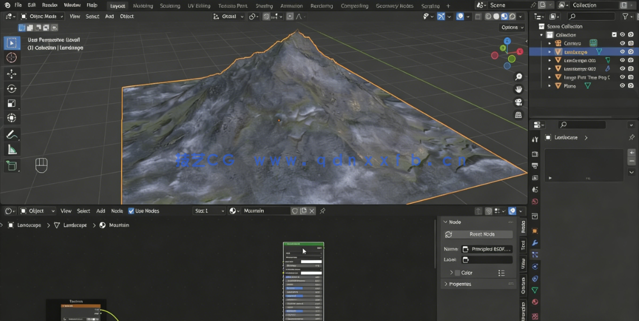Toggle Collection viewport visibility eye

(622, 35)
